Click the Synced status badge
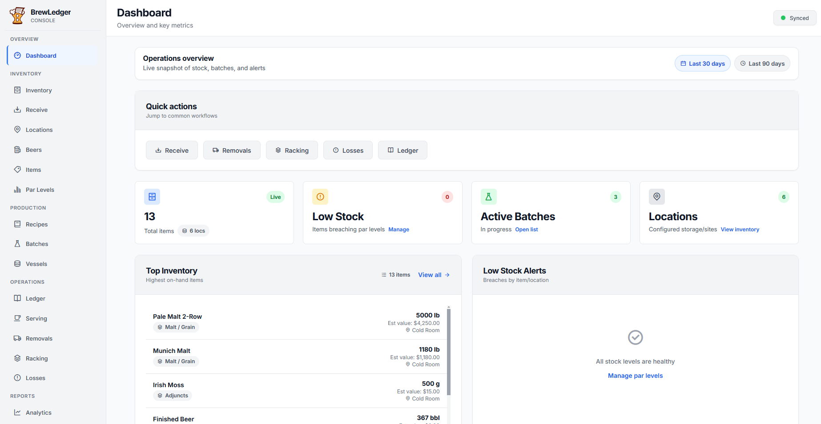 [795, 18]
